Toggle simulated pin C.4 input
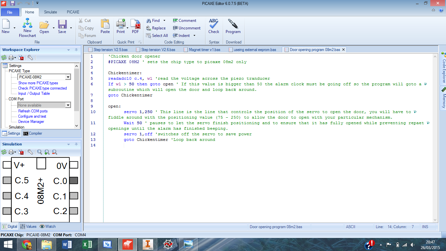The height and width of the screenshot is (251, 446). (7, 196)
